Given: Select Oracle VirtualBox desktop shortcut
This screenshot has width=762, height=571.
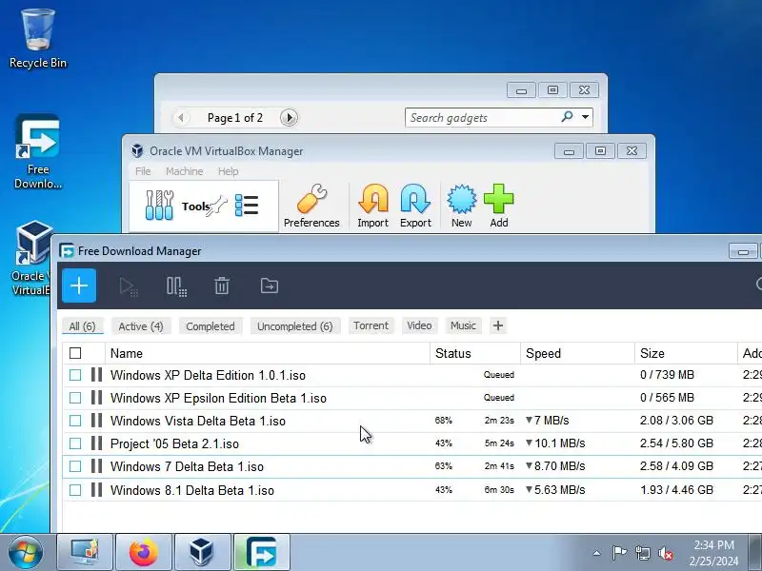Looking at the screenshot, I should [x=31, y=258].
